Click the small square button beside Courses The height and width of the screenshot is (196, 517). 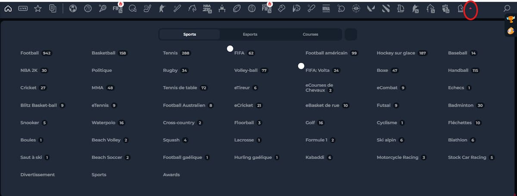pos(351,34)
